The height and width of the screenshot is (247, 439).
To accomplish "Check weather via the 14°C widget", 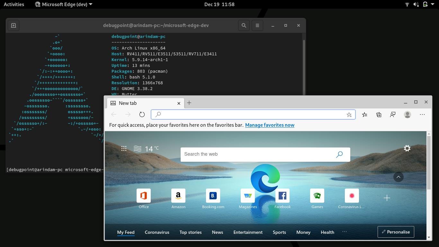I will click(146, 149).
